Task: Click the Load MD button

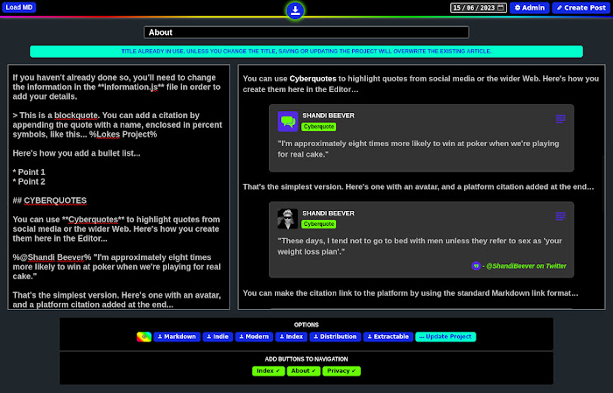Action: pos(19,7)
